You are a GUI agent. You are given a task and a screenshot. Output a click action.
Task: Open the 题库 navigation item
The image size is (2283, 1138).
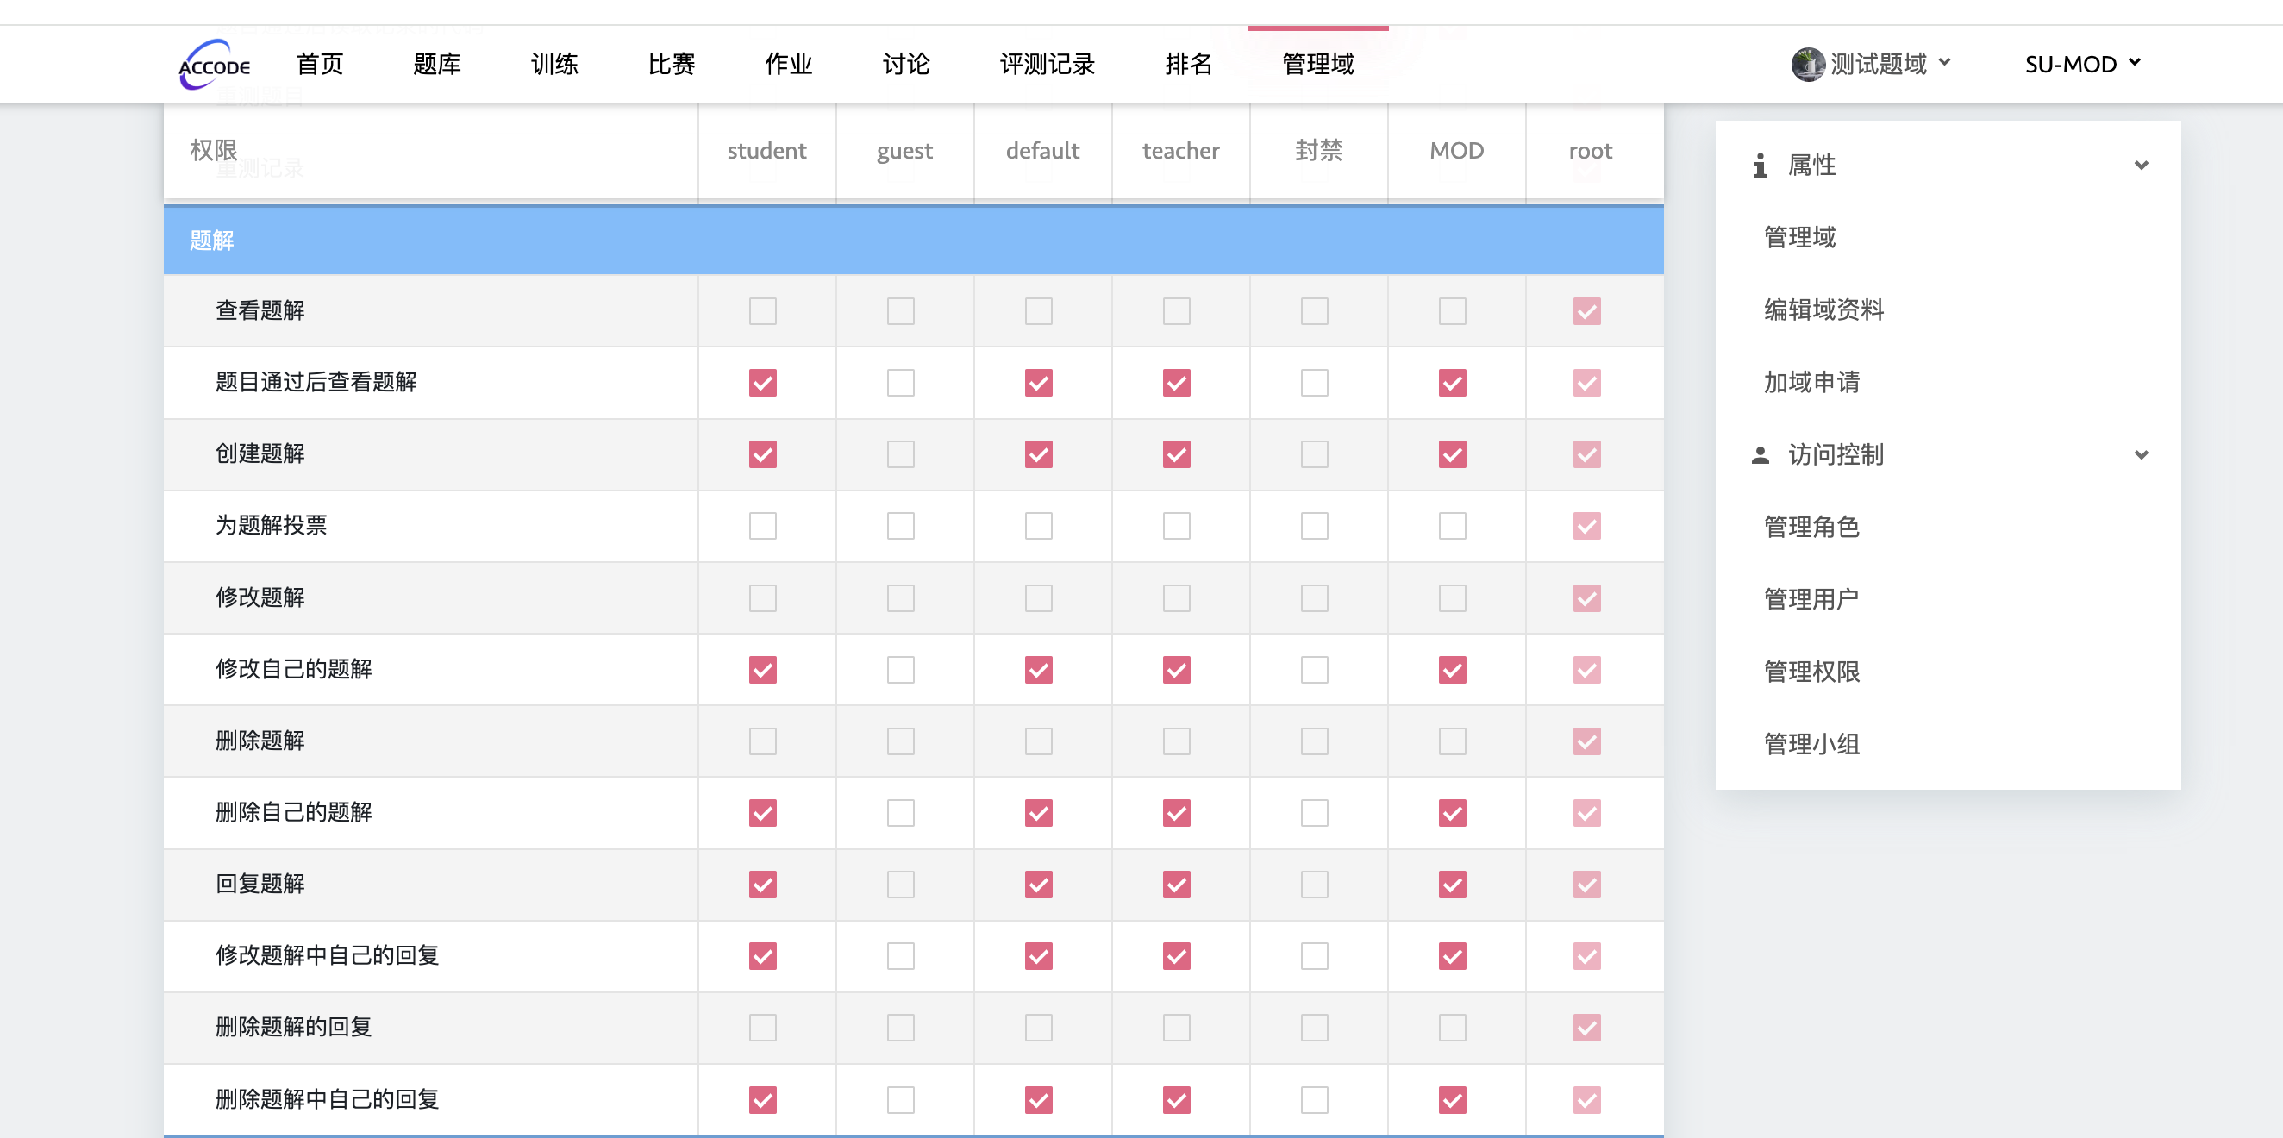pyautogui.click(x=437, y=64)
